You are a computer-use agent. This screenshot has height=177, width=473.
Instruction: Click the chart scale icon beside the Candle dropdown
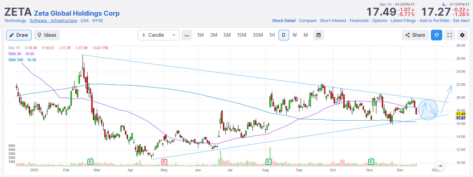click(x=187, y=35)
